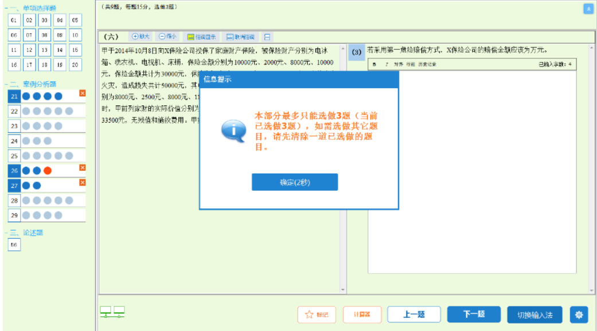Confirm the info dialog with 确定 button

pyautogui.click(x=295, y=182)
